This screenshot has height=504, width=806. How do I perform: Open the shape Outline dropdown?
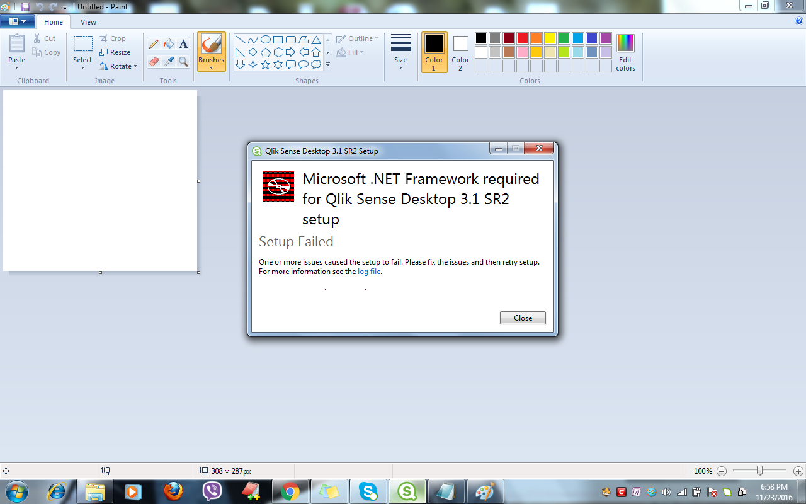[358, 38]
